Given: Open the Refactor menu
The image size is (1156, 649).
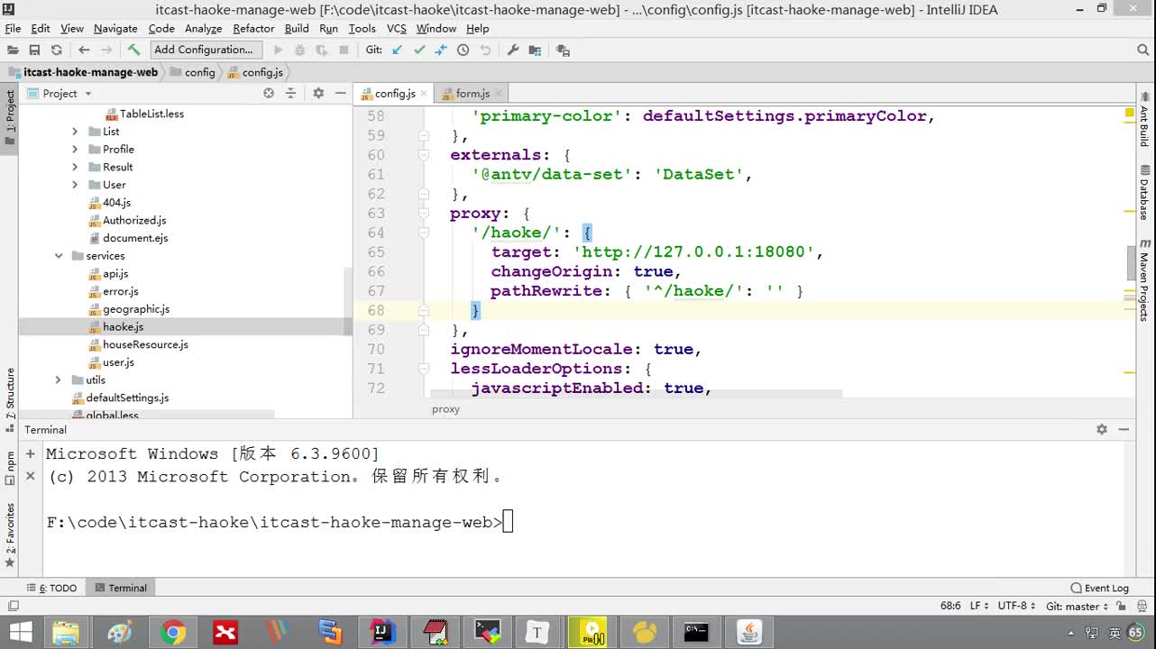Looking at the screenshot, I should coord(253,29).
